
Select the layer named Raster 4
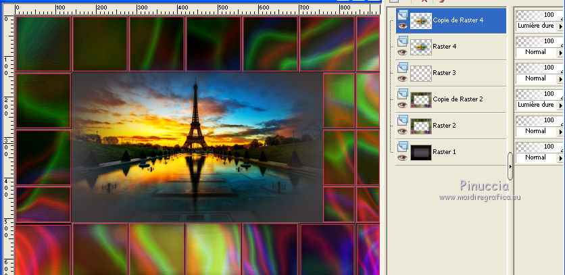pos(444,47)
